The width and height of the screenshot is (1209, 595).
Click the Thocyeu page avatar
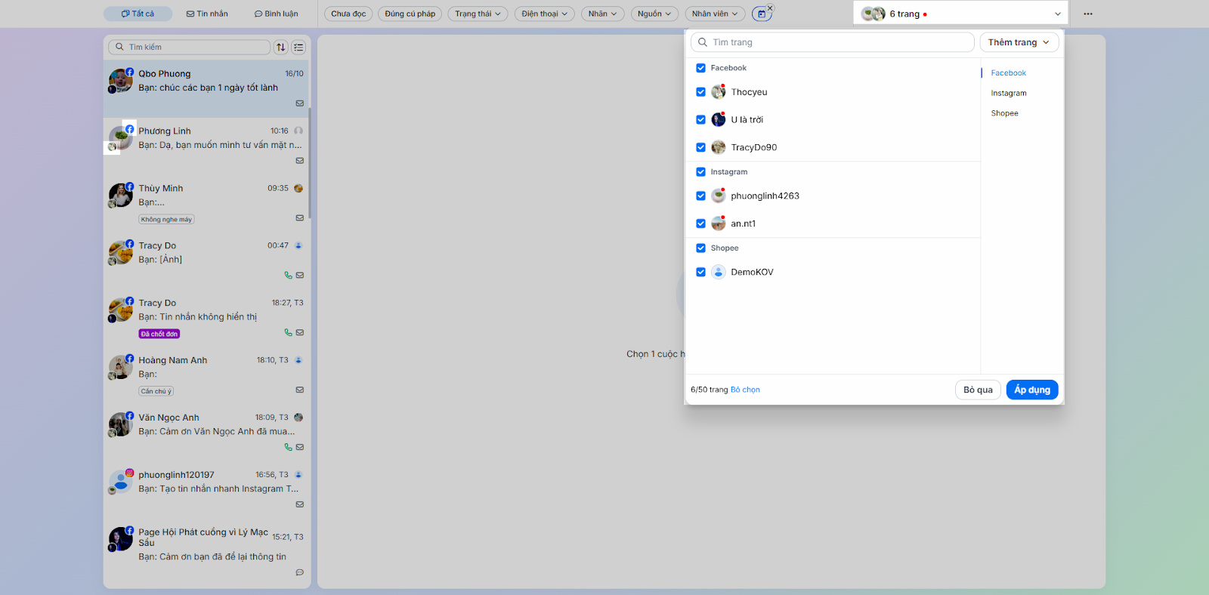(719, 92)
